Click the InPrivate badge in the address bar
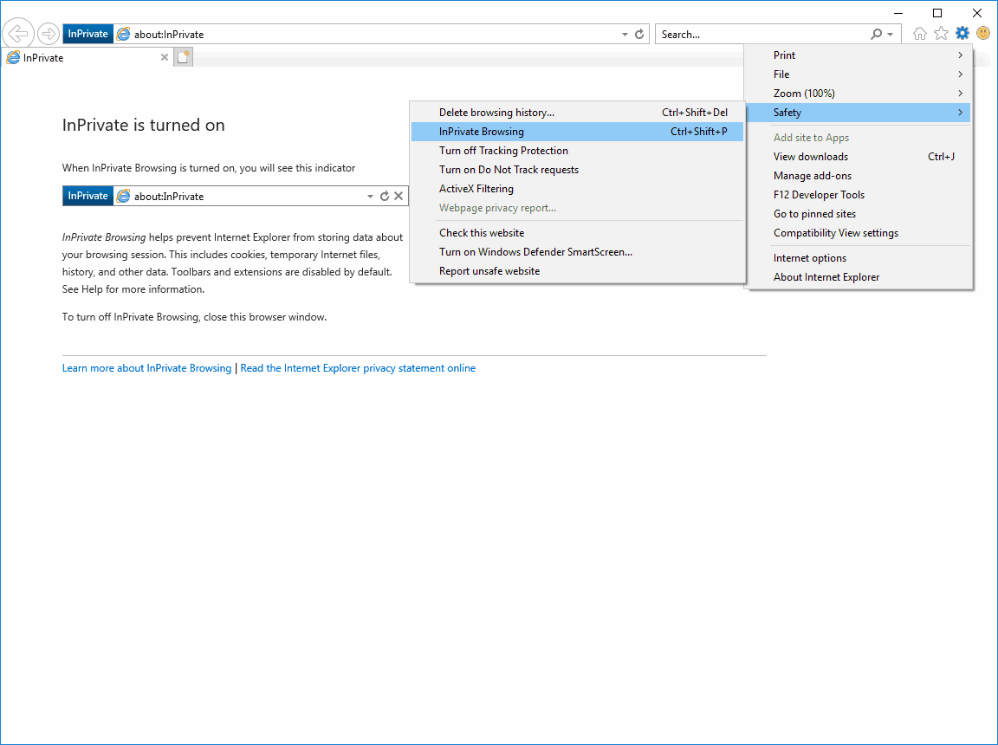Image resolution: width=998 pixels, height=745 pixels. 87,34
